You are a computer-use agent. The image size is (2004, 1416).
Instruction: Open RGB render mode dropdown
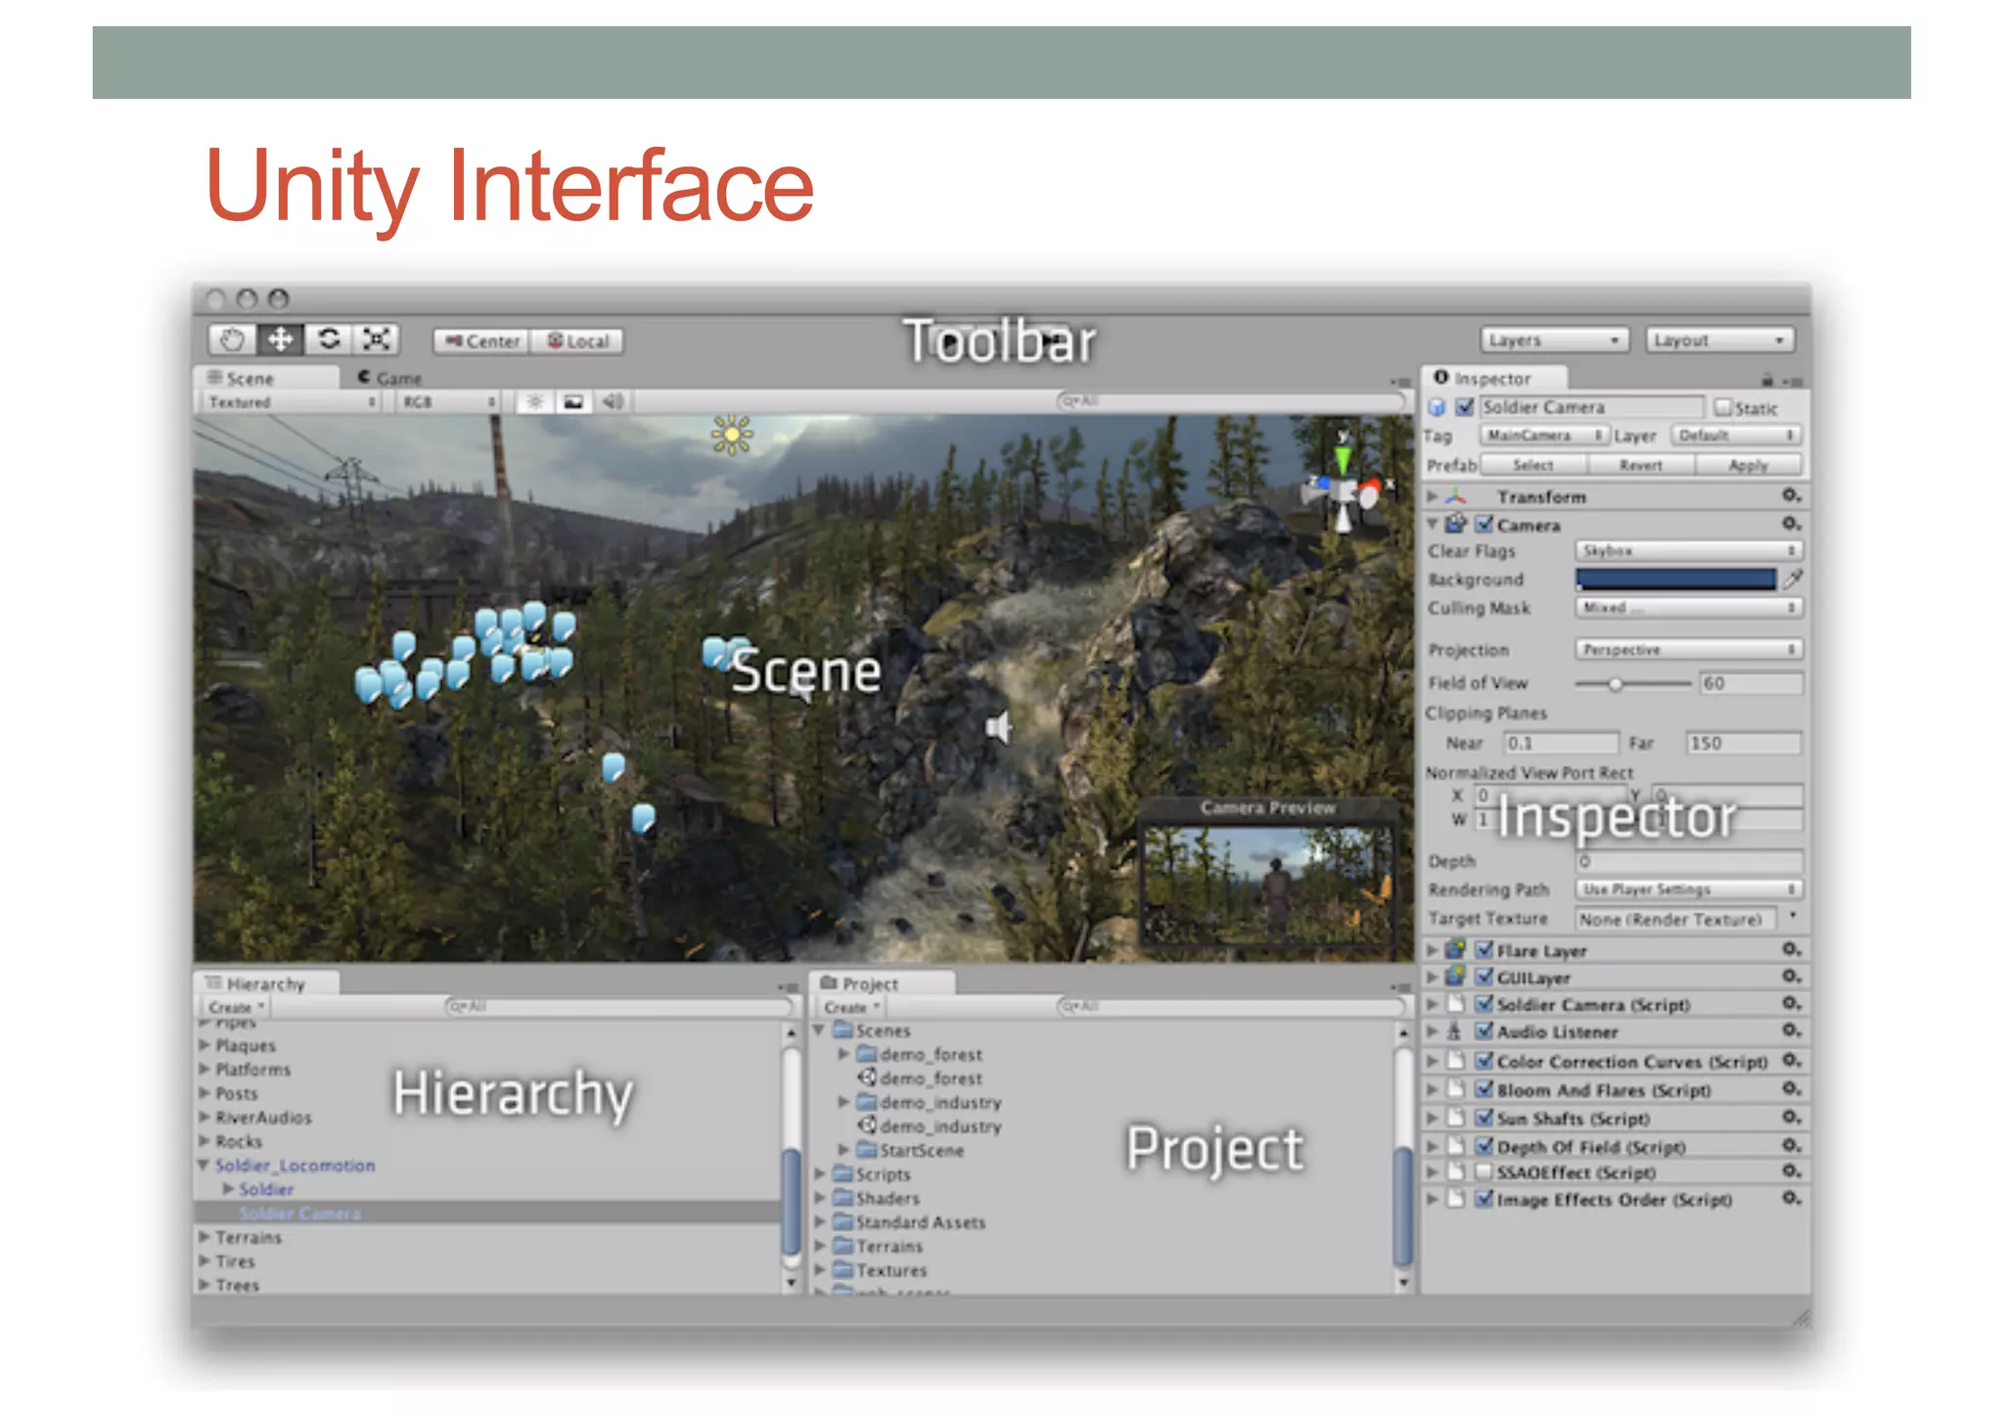point(448,402)
